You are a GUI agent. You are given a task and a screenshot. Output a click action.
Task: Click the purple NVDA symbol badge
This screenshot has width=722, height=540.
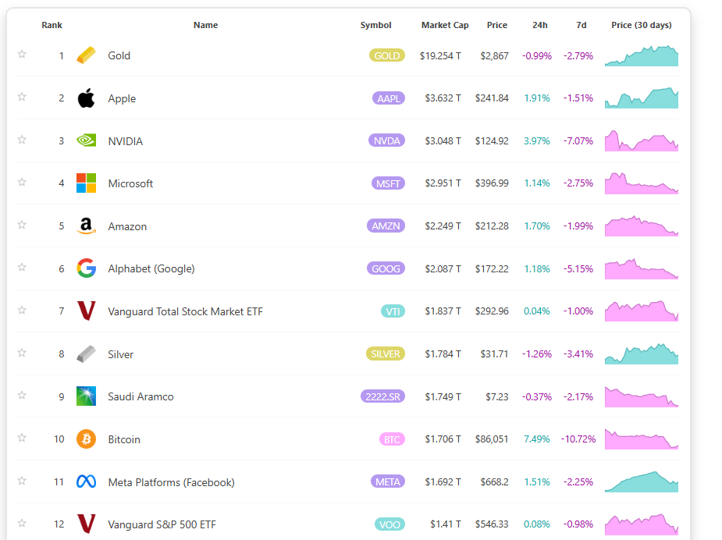coord(387,141)
